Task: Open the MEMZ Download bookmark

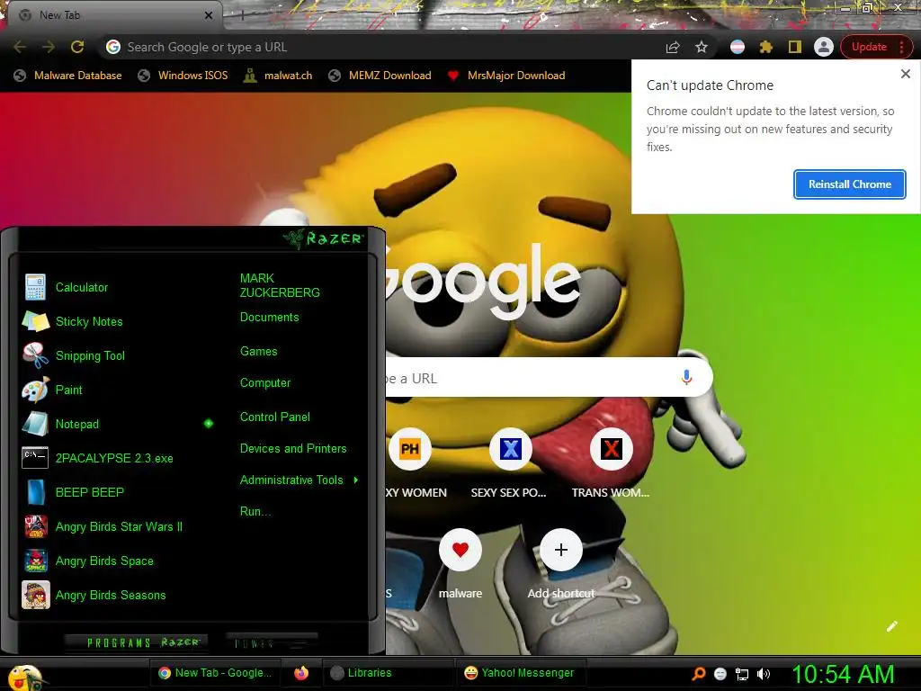Action: tap(380, 76)
